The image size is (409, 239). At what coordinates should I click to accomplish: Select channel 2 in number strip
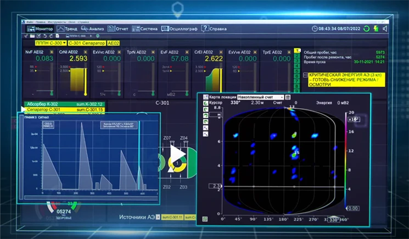pos(297,55)
